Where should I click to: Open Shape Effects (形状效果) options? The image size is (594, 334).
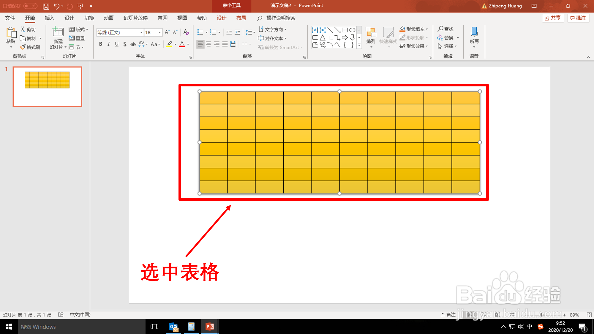tap(413, 46)
